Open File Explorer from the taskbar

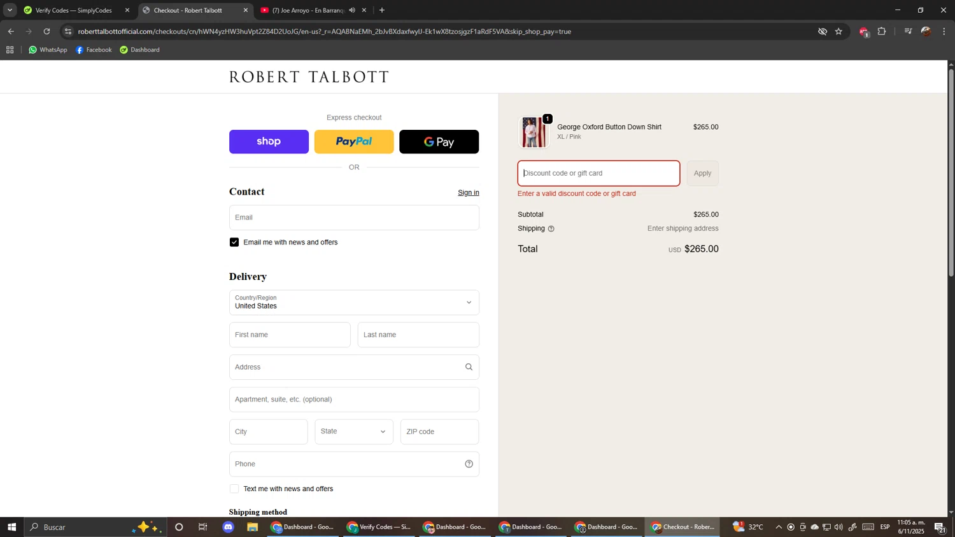tap(253, 527)
